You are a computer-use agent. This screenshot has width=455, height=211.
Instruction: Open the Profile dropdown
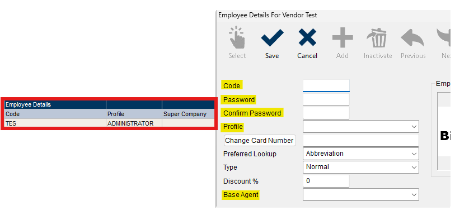tap(360, 127)
